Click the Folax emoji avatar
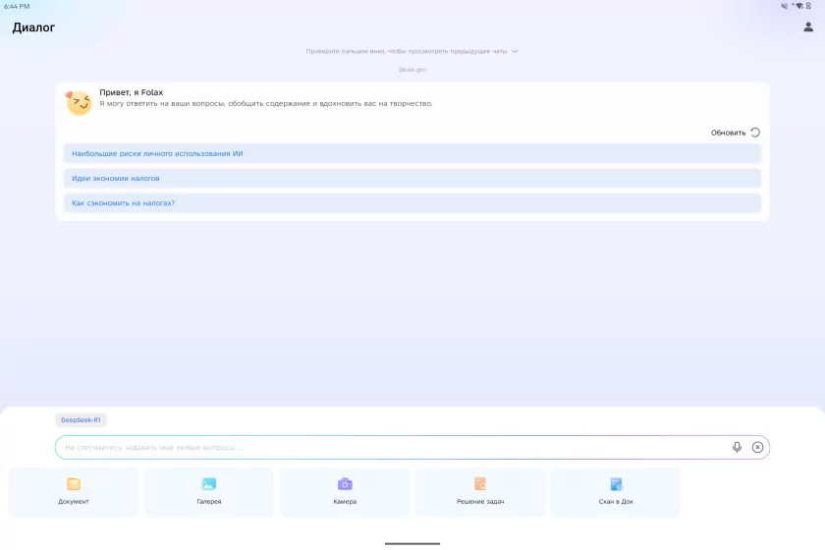The width and height of the screenshot is (825, 550). coord(79,102)
